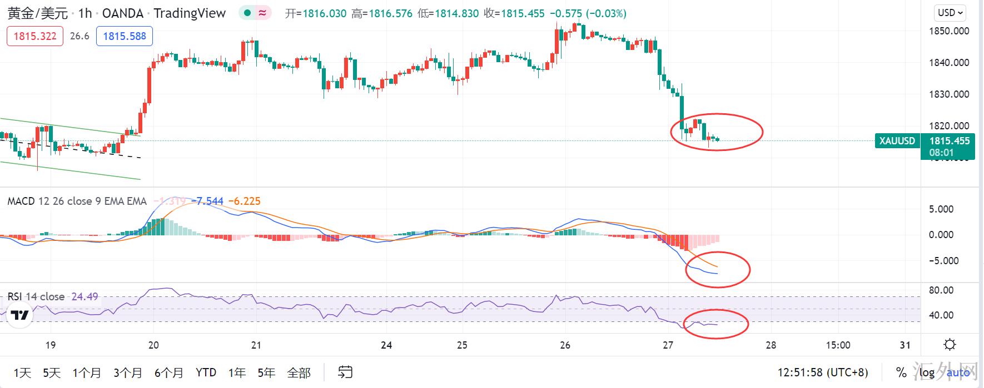This screenshot has height=388, width=984.
Task: Click the pink approximate-data indicator icon
Action: click(262, 13)
